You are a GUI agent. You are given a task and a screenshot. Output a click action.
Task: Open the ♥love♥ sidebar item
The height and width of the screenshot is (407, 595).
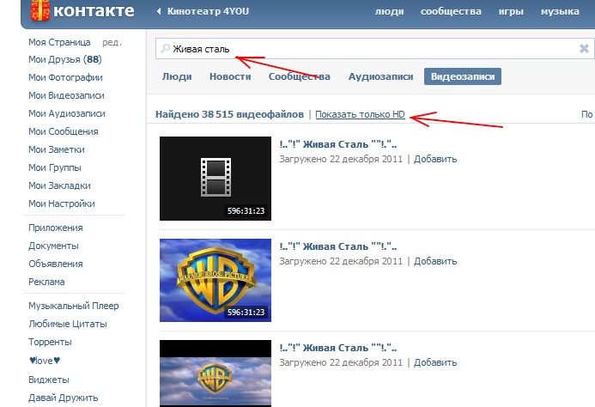click(45, 361)
